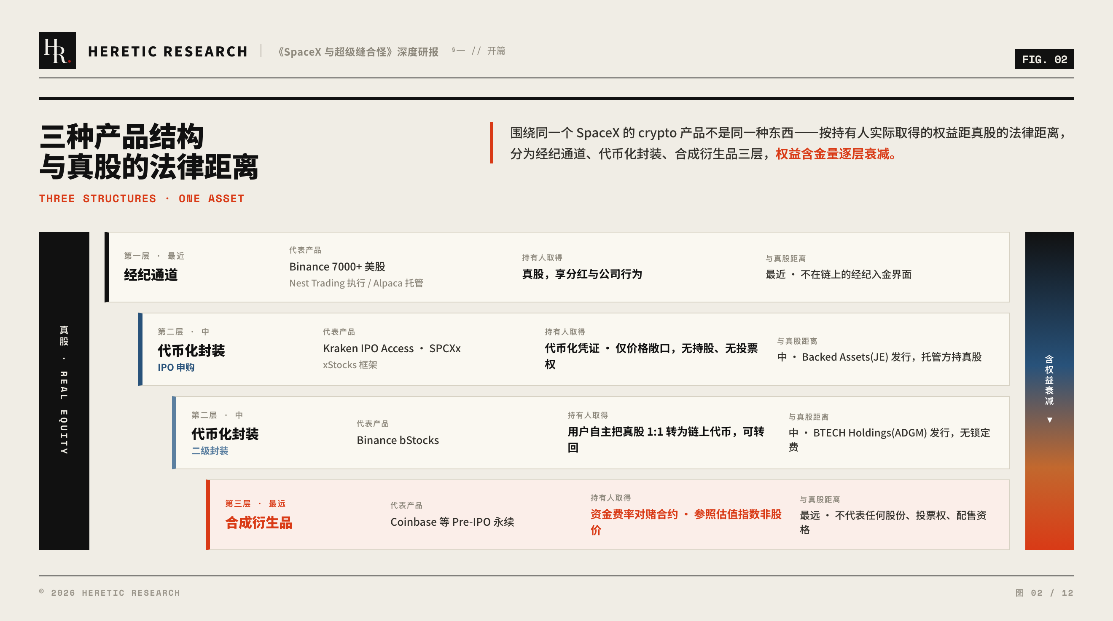The image size is (1113, 621).
Task: Click the '《SpaceX 与超级缝合怪》深度研报' subtitle
Action: 358,52
